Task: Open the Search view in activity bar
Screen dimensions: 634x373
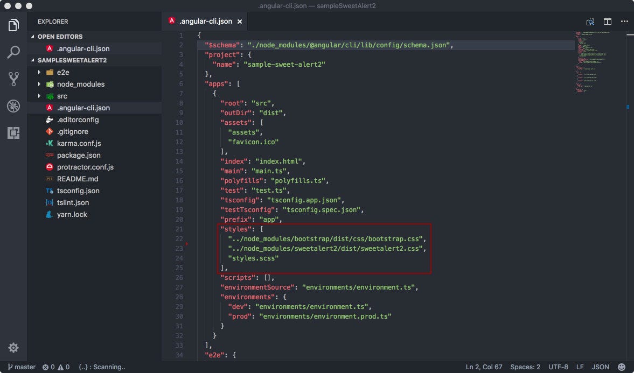Action: (13, 52)
